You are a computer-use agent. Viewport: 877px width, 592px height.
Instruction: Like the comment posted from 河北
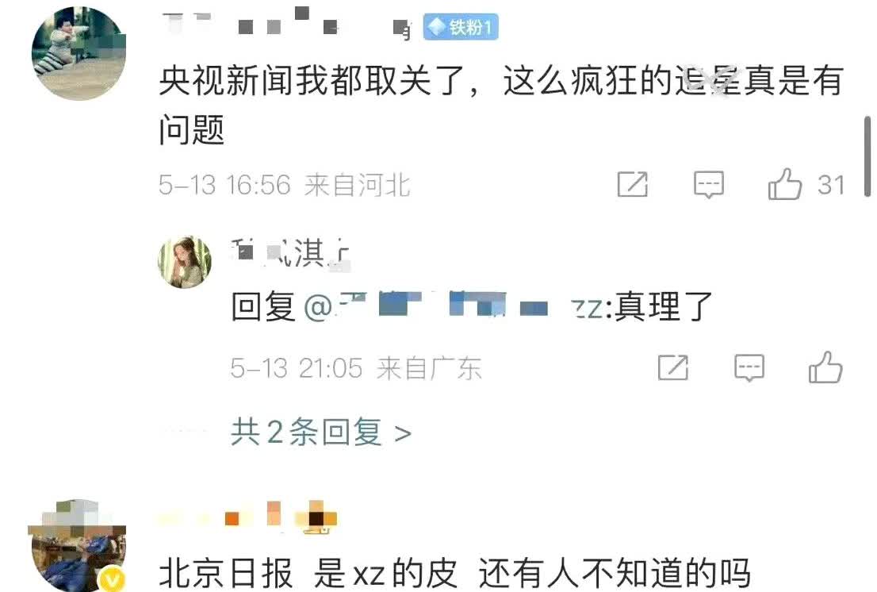click(x=785, y=185)
